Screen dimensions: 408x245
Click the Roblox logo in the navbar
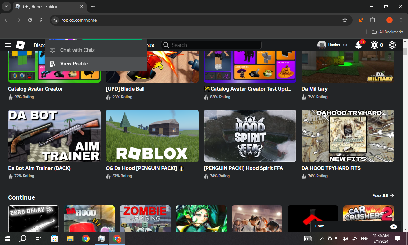tap(20, 45)
